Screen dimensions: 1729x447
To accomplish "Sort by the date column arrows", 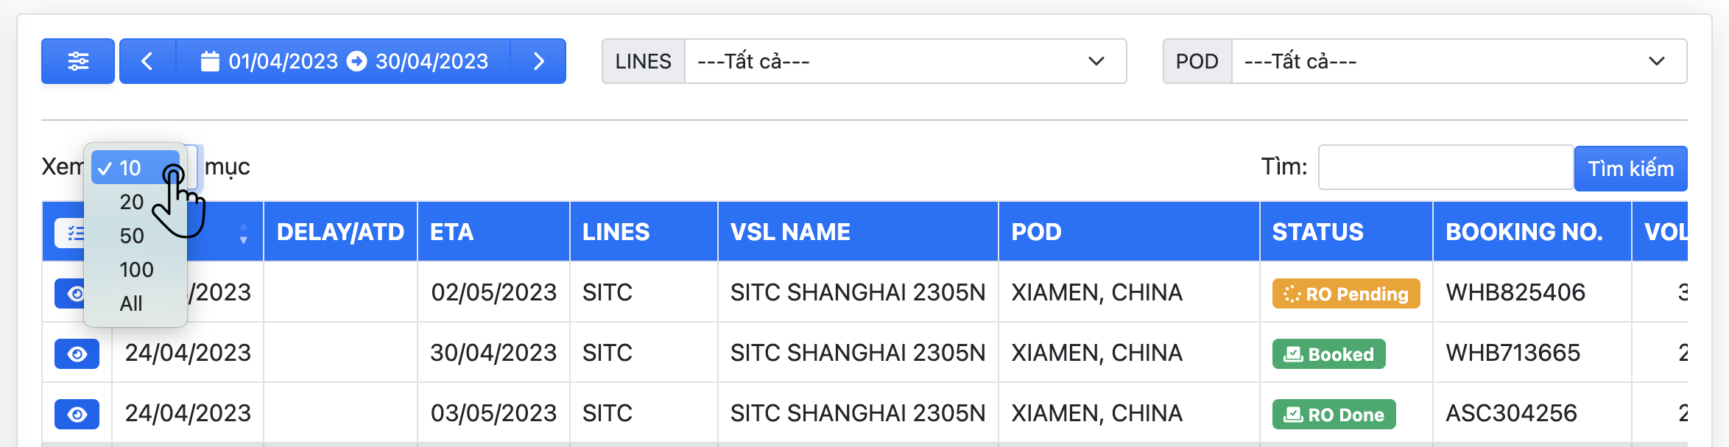I will 243,233.
